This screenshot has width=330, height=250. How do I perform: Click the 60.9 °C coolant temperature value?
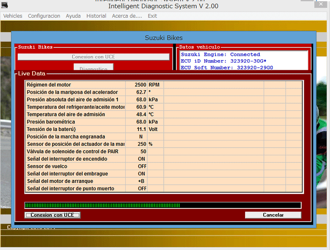tap(136, 107)
